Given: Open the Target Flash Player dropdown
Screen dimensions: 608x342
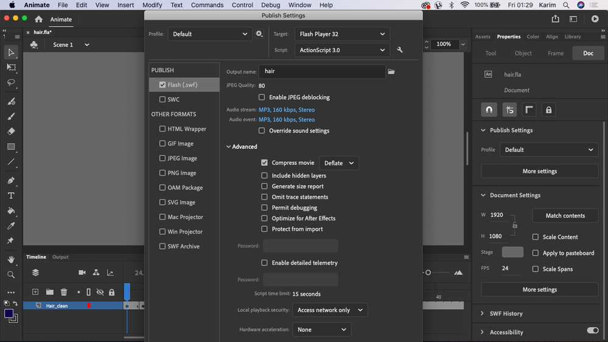Looking at the screenshot, I should (x=342, y=34).
